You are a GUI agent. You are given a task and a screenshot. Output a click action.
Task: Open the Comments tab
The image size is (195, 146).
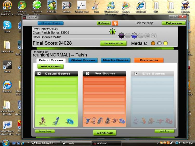point(149,60)
